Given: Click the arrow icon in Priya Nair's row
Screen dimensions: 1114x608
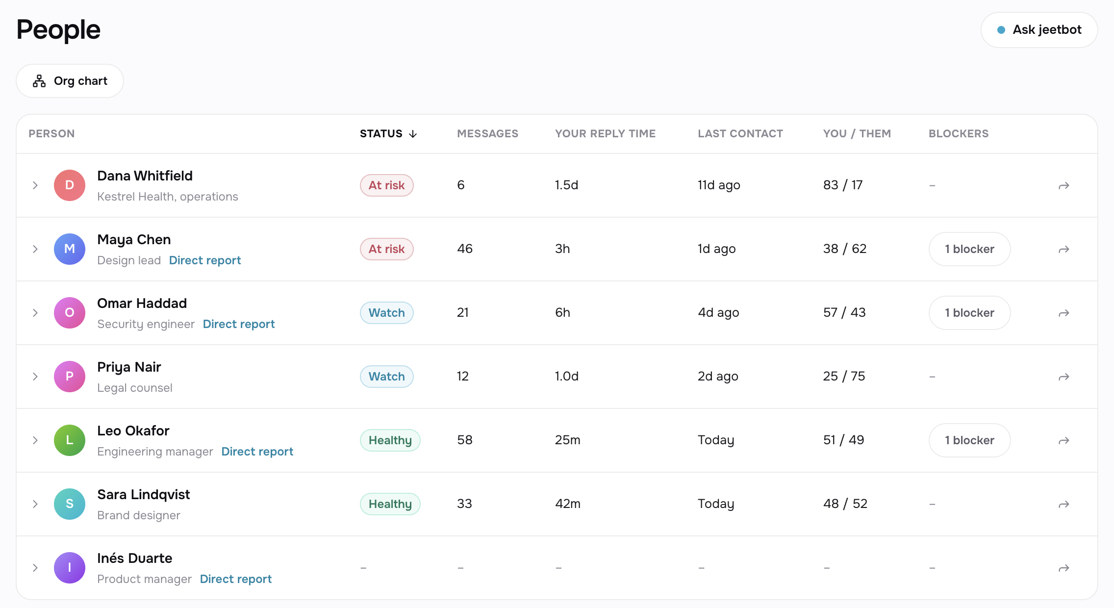Looking at the screenshot, I should (1063, 377).
